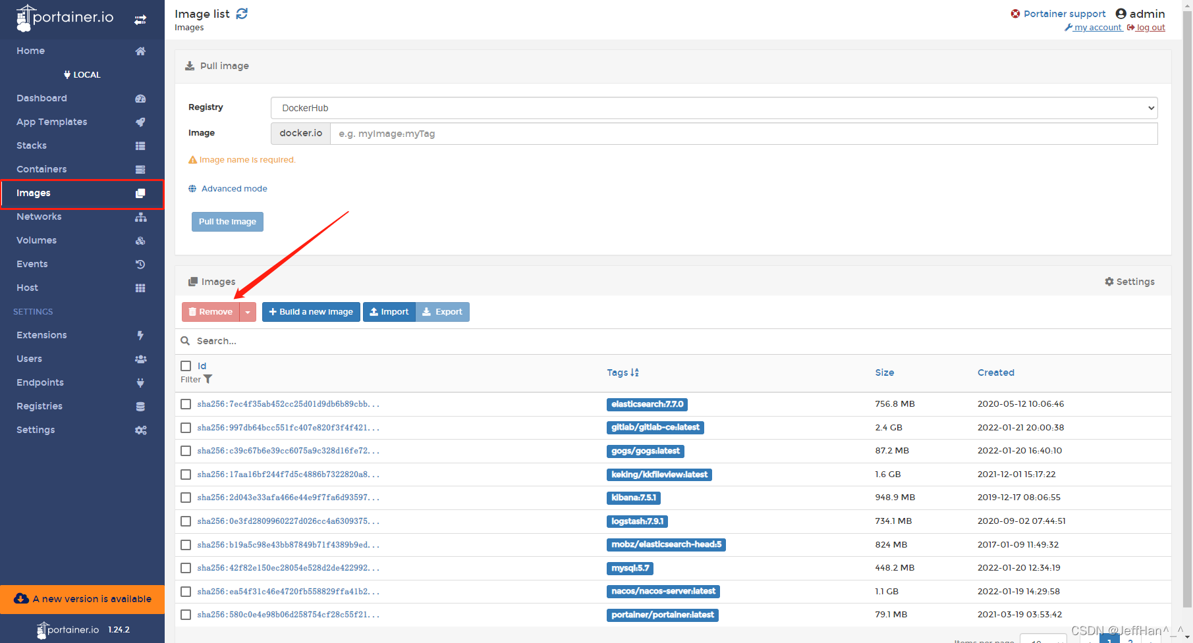The width and height of the screenshot is (1193, 643).
Task: Click the sidebar collapse arrows icon
Action: pos(140,20)
